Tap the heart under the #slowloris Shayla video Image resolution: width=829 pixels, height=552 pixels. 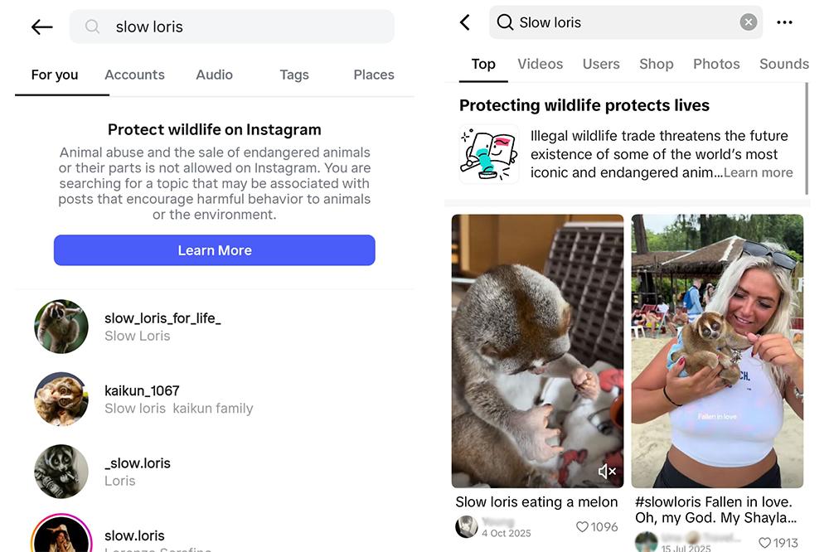764,543
